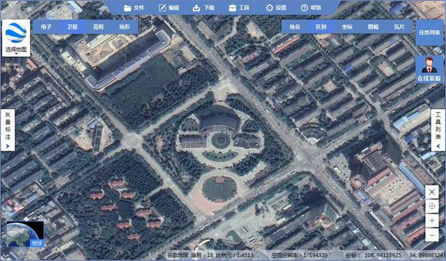The image size is (446, 261).
Task: Open 在线客服 online customer service
Action: (x=430, y=69)
